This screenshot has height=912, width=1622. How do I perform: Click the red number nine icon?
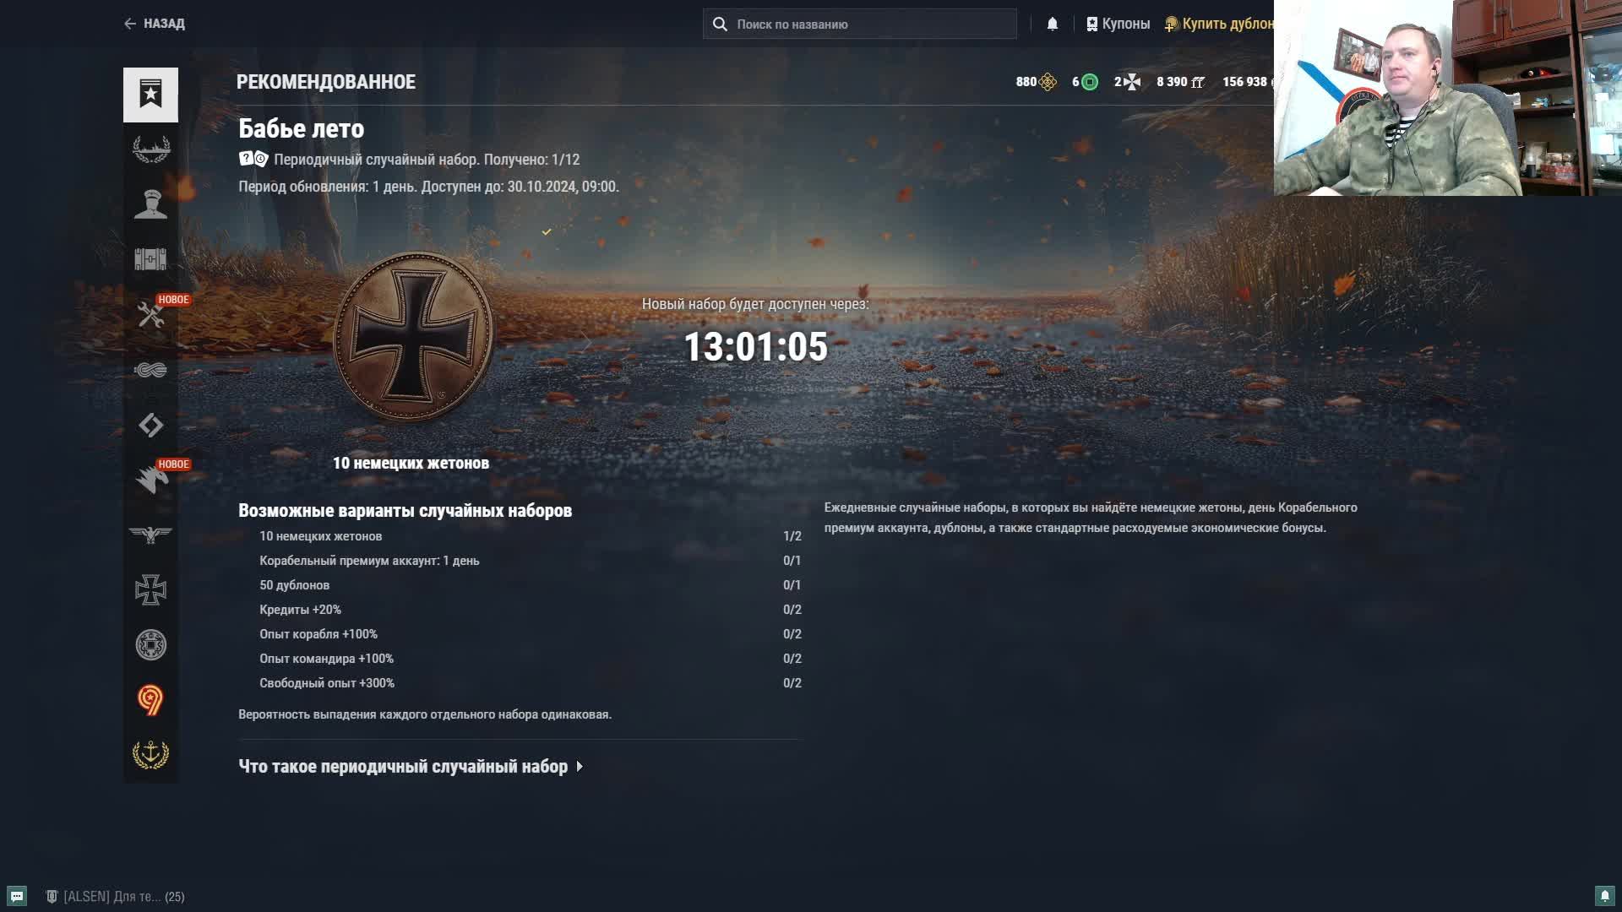coord(150,700)
